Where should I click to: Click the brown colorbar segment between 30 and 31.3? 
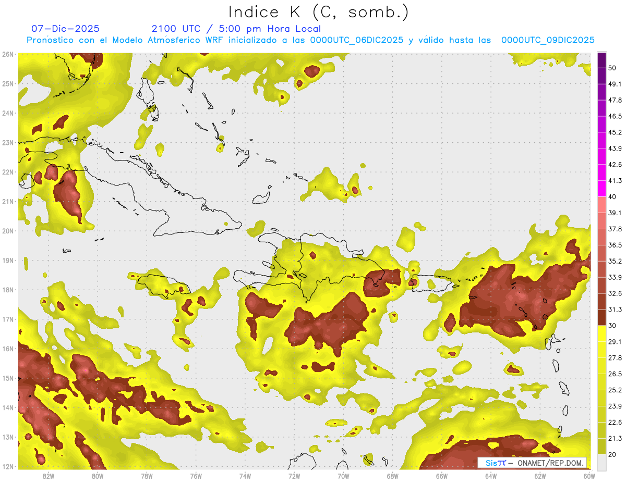tap(601, 317)
